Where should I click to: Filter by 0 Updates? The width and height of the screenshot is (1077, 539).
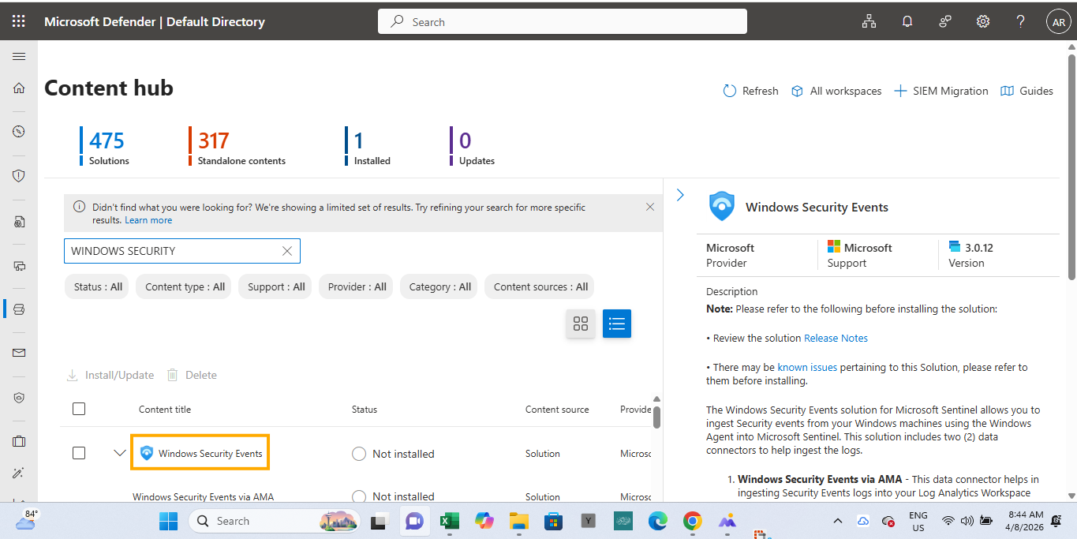(473, 146)
